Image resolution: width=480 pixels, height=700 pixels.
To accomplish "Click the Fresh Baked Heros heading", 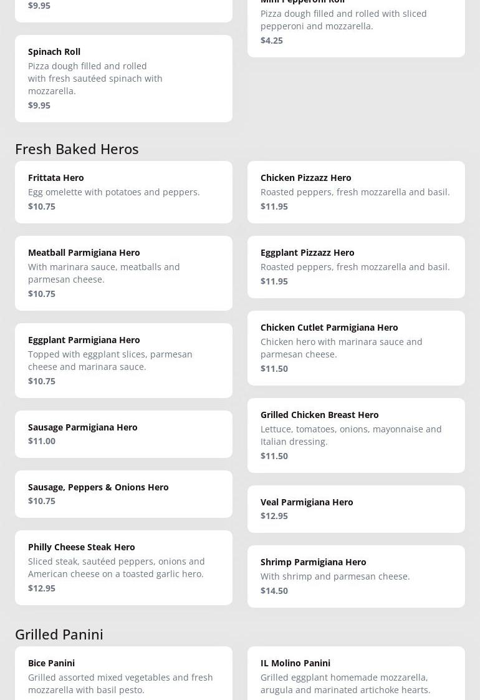I will (77, 148).
